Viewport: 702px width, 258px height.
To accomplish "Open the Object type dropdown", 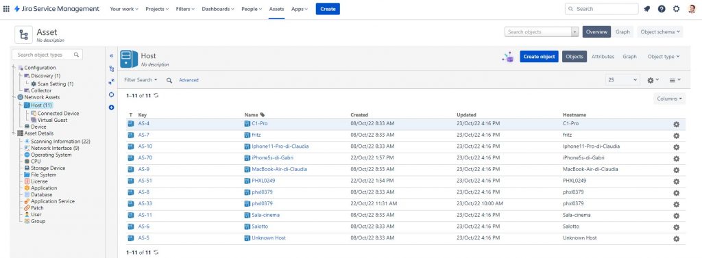I will (x=664, y=56).
